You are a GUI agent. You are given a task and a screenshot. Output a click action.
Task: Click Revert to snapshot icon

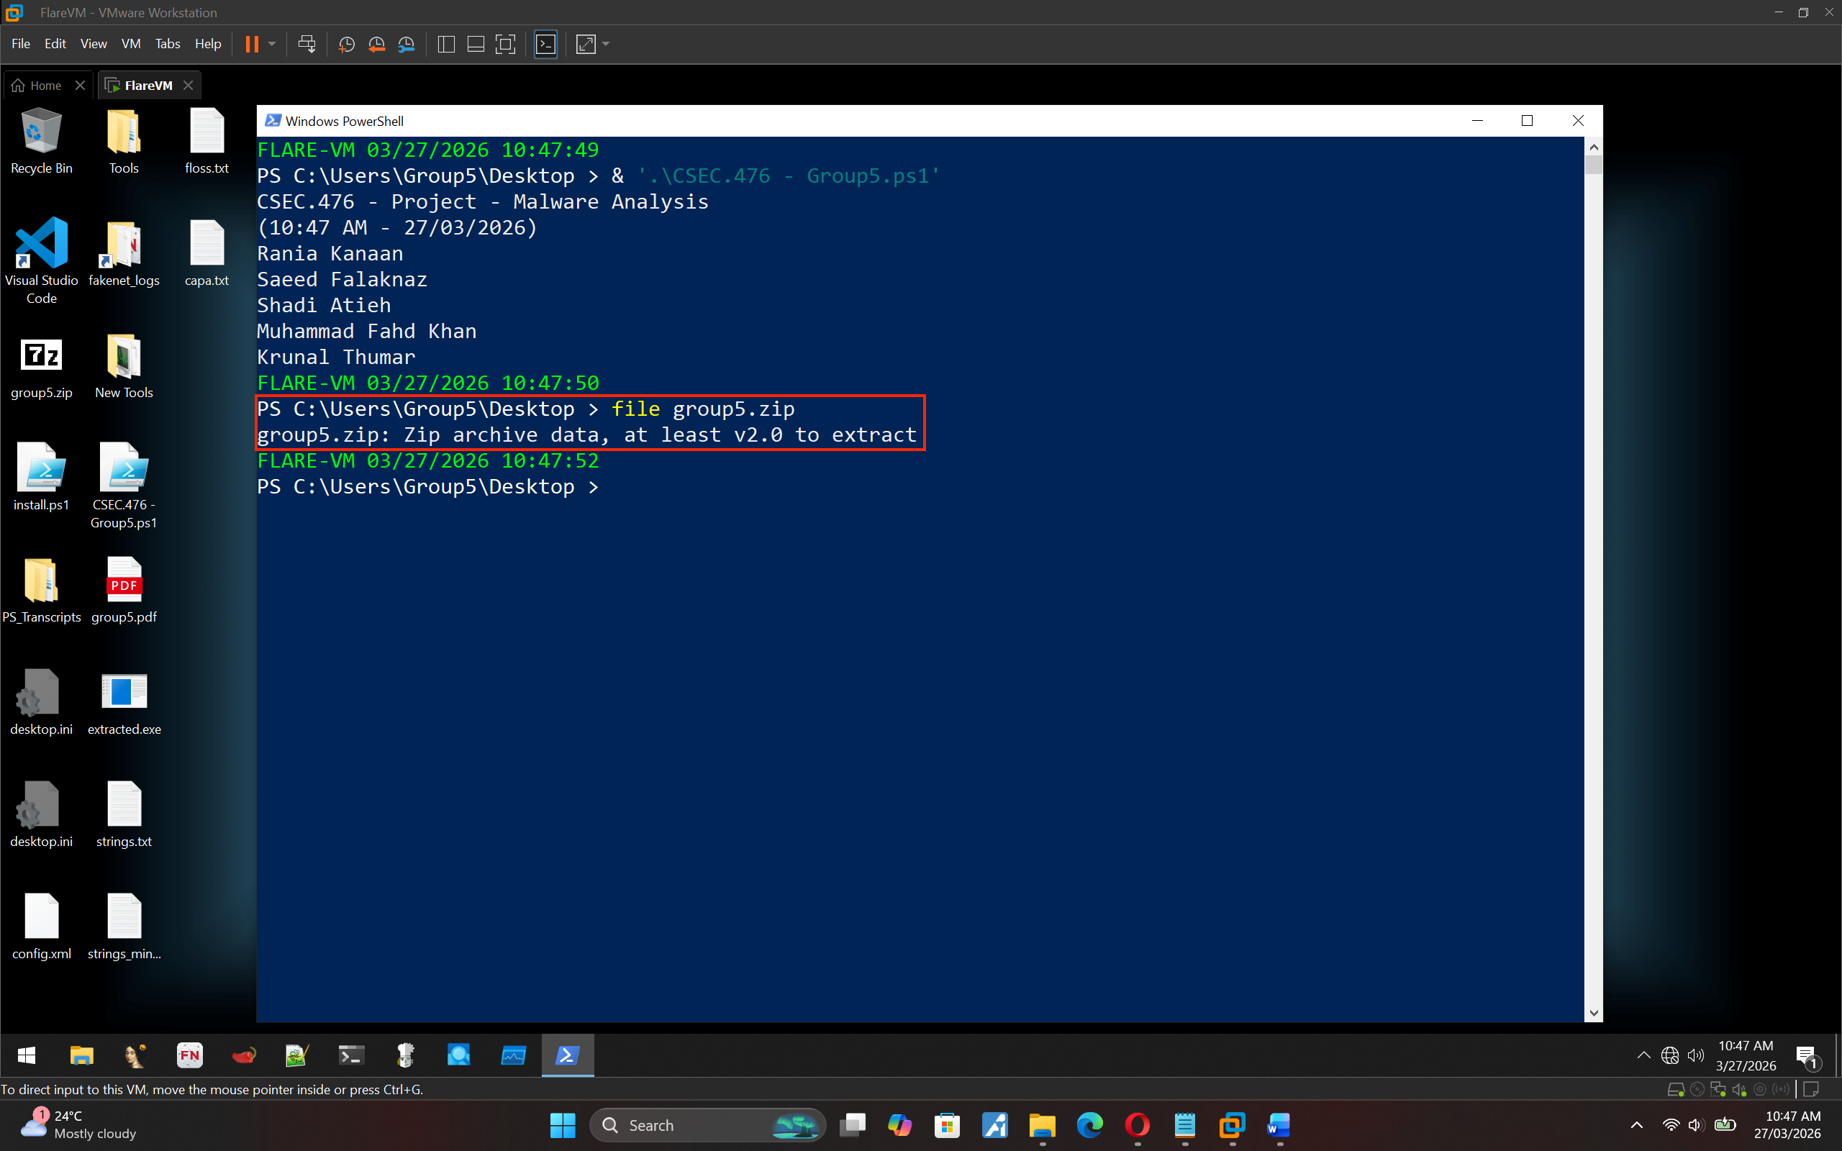tap(376, 44)
